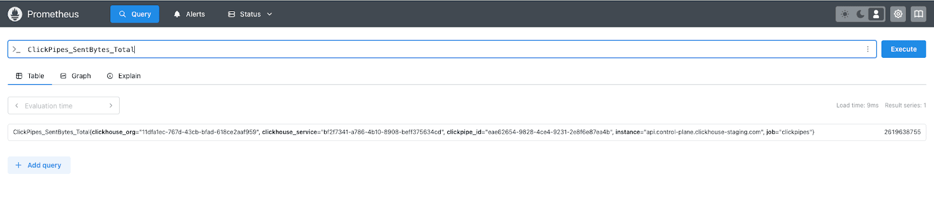Screen dimensions: 934x223
Task: Go to the Query page
Action: coord(135,14)
